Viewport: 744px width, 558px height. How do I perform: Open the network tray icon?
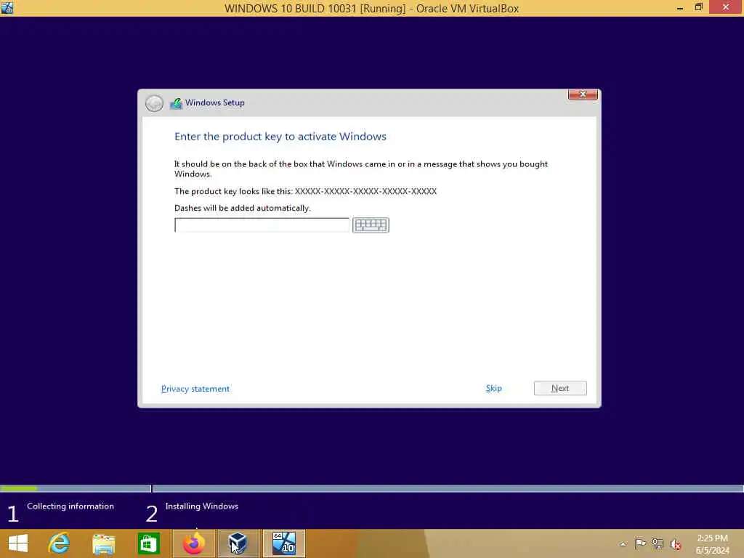(x=658, y=543)
